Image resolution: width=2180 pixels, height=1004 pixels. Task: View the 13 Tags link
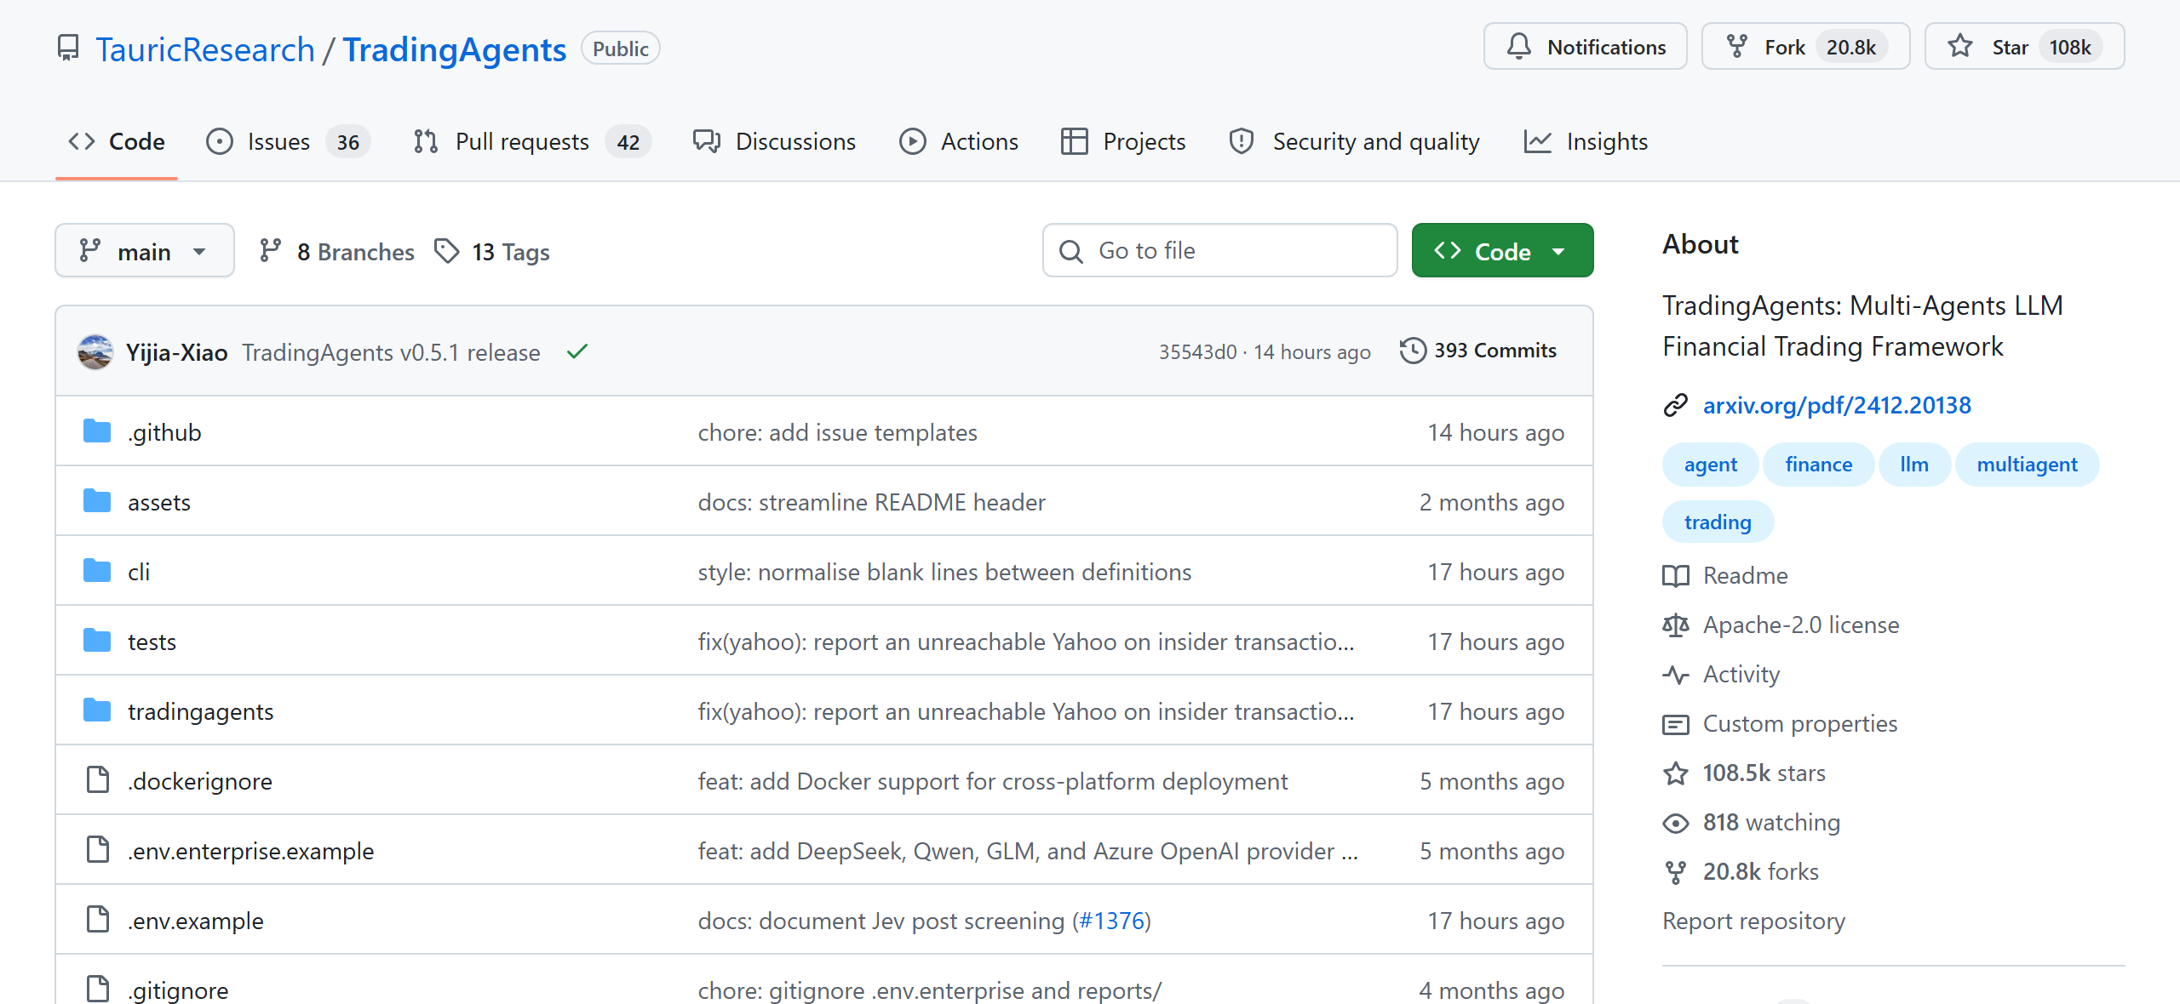(x=492, y=251)
